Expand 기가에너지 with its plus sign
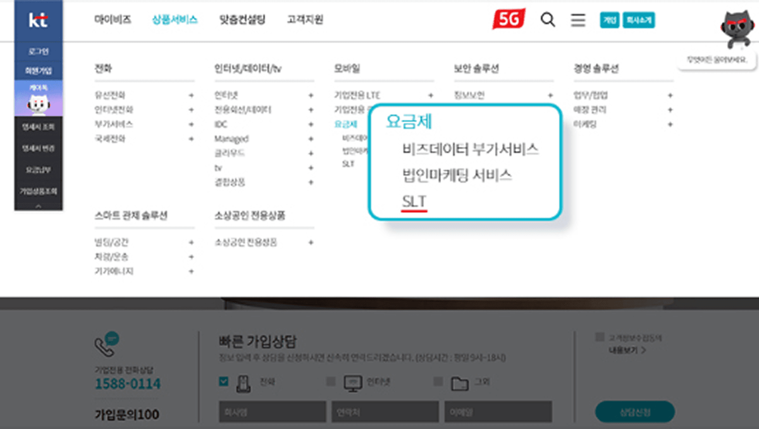Screen dimensions: 759x429 tap(191, 272)
